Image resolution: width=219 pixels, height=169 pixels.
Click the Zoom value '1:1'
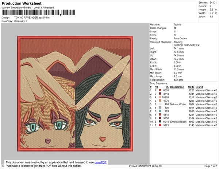pos(211,17)
